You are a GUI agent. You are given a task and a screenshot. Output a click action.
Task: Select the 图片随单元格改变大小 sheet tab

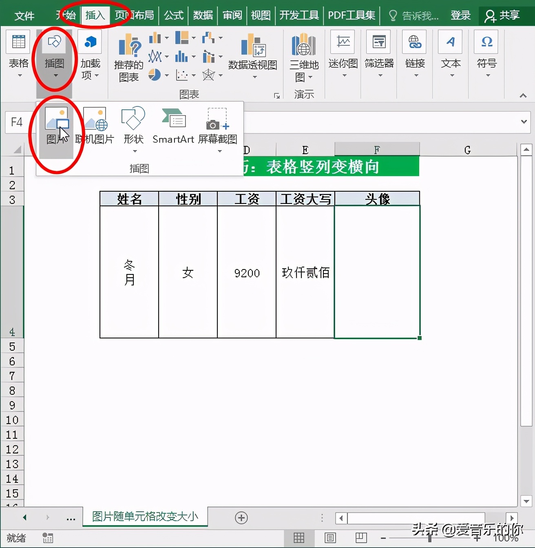point(145,517)
